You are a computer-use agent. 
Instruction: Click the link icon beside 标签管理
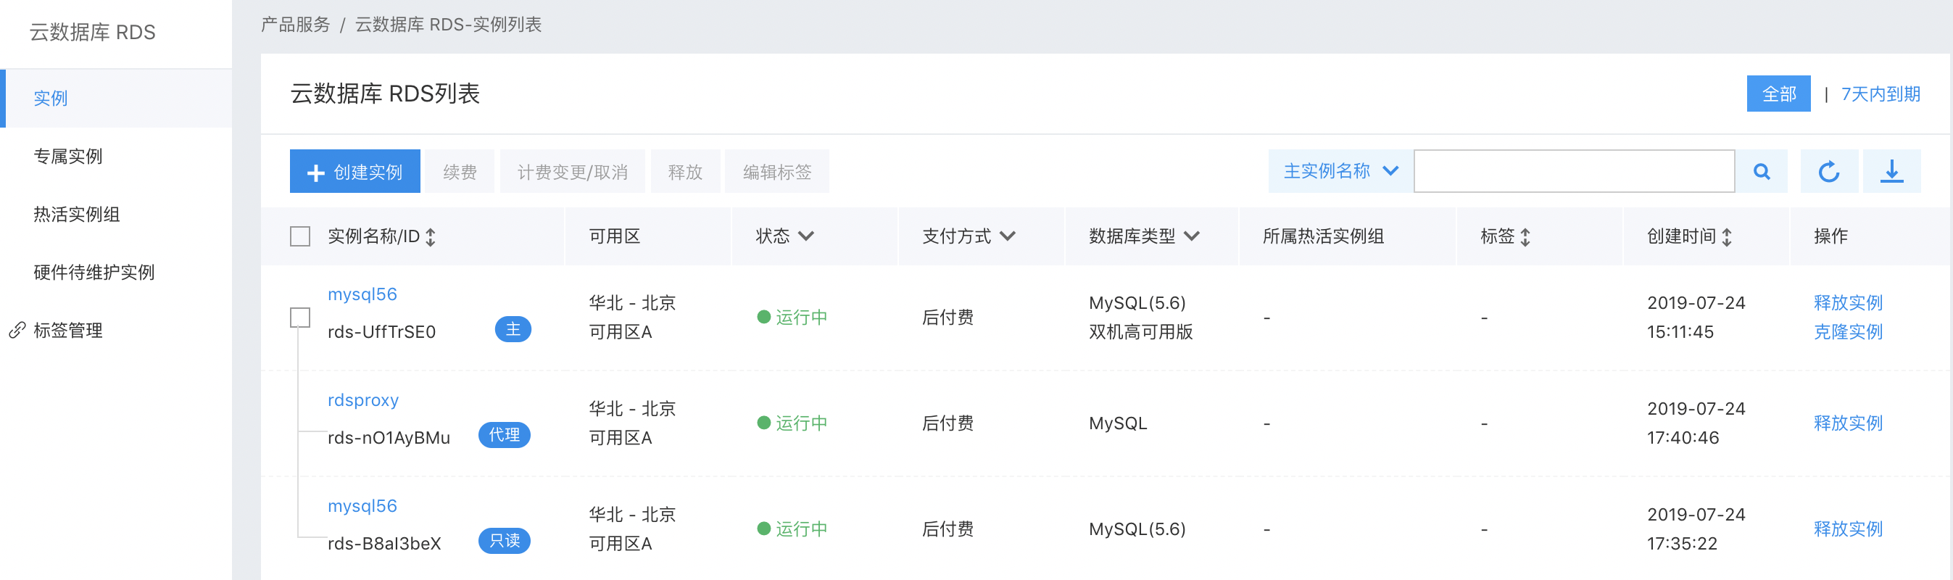[17, 331]
